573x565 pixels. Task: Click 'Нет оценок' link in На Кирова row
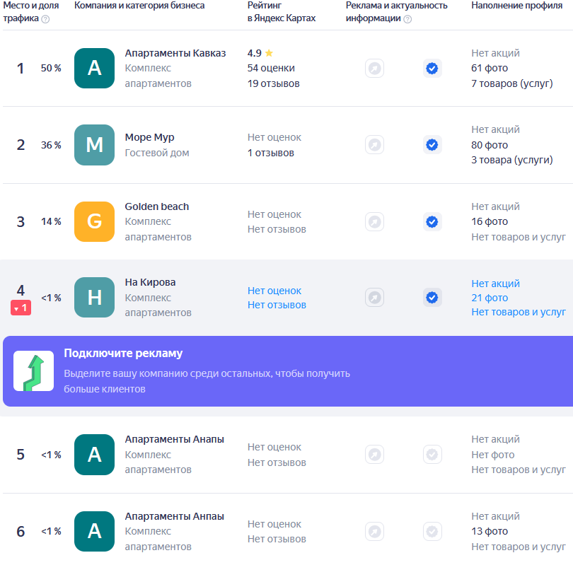point(274,291)
